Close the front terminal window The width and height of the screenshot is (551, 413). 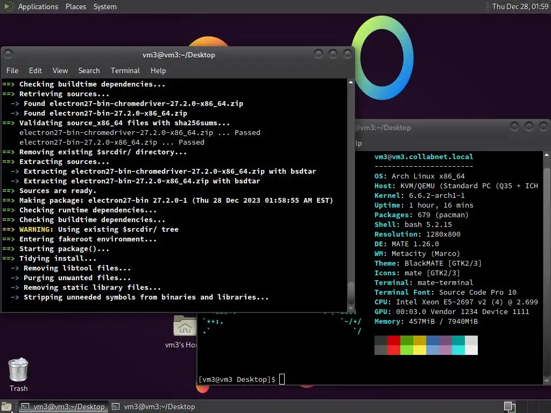(348, 54)
